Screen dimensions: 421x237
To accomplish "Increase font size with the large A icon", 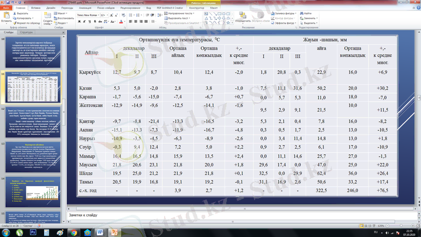I will coord(111,15).
